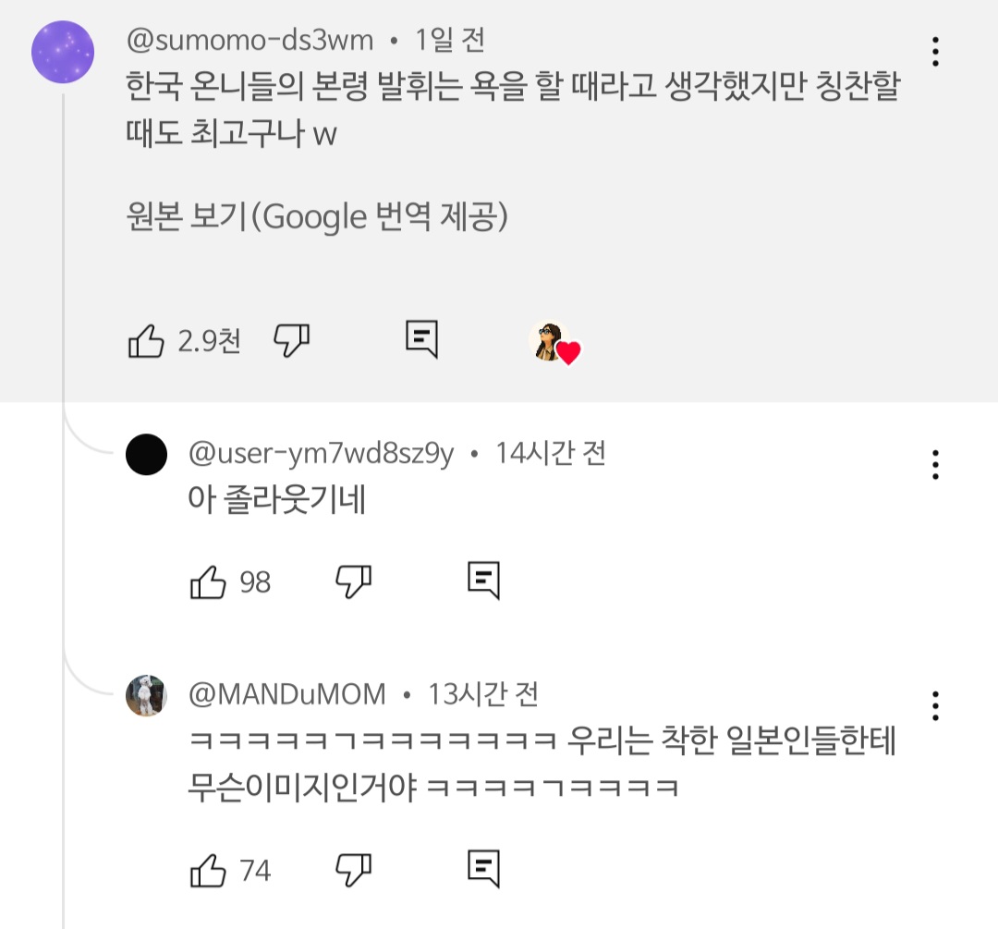Dislike @MANDuMOM's comment
This screenshot has height=929, width=998.
pyautogui.click(x=354, y=868)
